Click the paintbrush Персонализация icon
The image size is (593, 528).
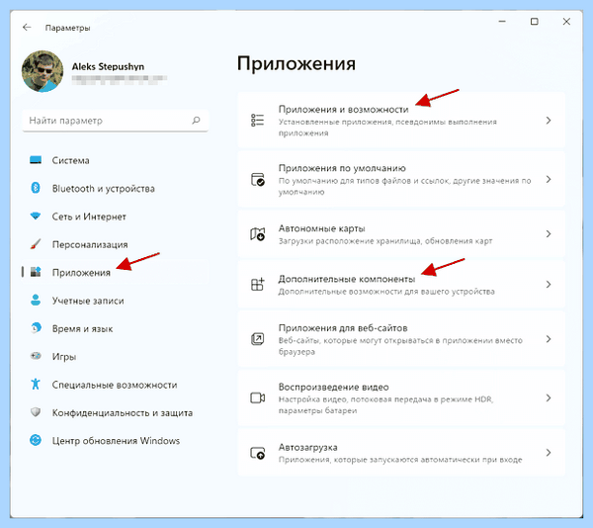36,244
